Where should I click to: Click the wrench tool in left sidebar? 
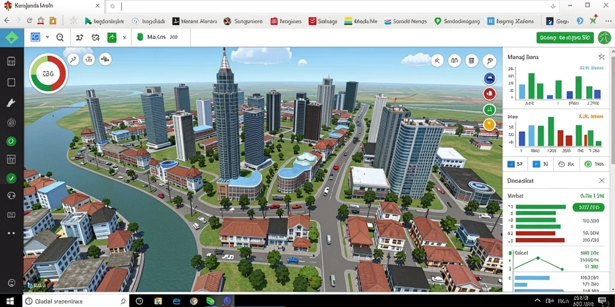click(x=11, y=103)
